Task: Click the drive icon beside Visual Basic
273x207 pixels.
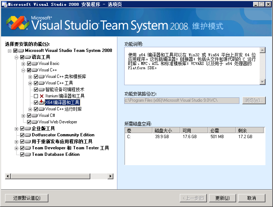Action: [x=35, y=63]
